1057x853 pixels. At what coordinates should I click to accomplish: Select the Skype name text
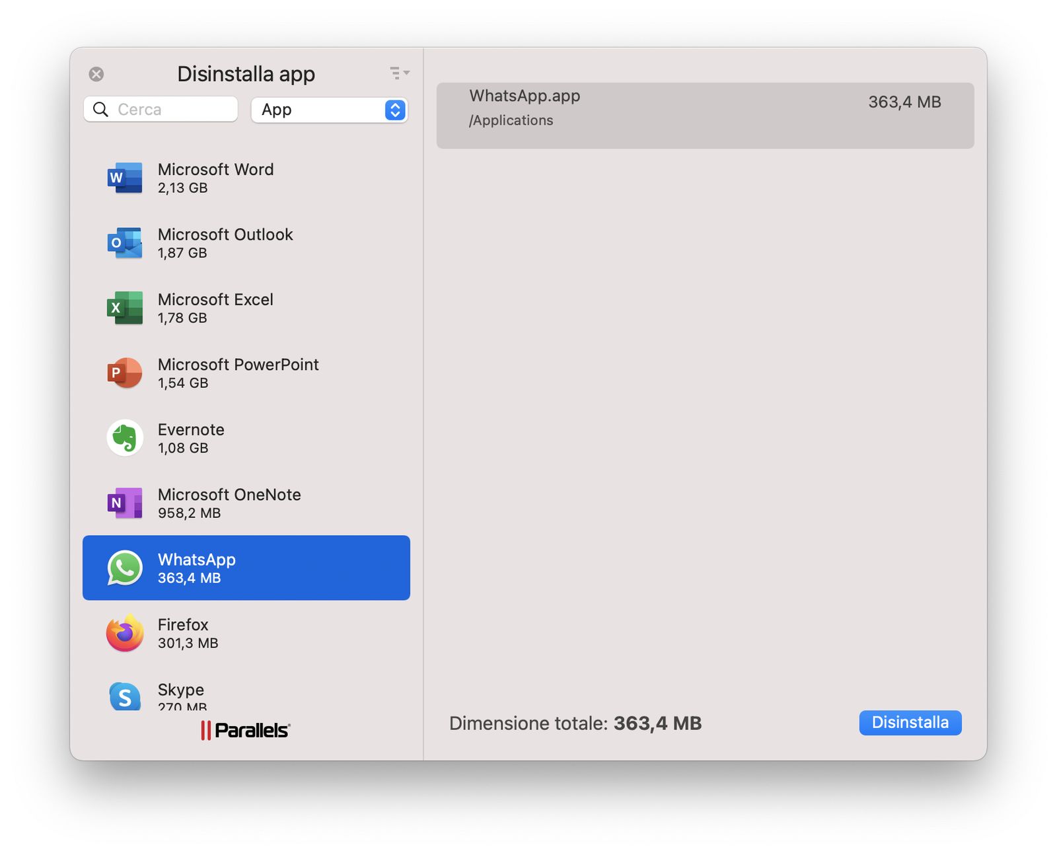point(181,690)
